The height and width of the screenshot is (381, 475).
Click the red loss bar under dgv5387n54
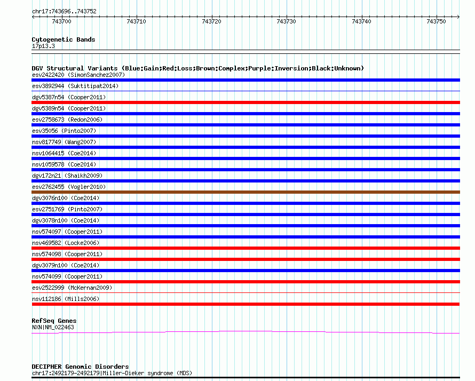[246, 102]
